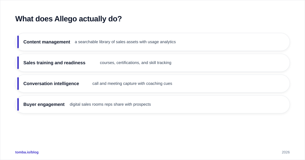Click 'digital sales rooms reps share with prospects'
This screenshot has height=160, width=305.
coord(110,104)
